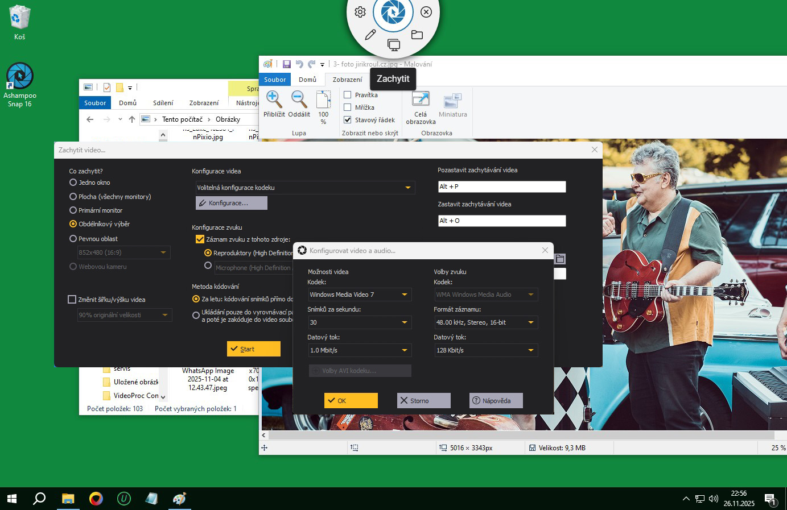Click the monitor capture icon in Snap menu
The width and height of the screenshot is (787, 510).
click(x=394, y=45)
